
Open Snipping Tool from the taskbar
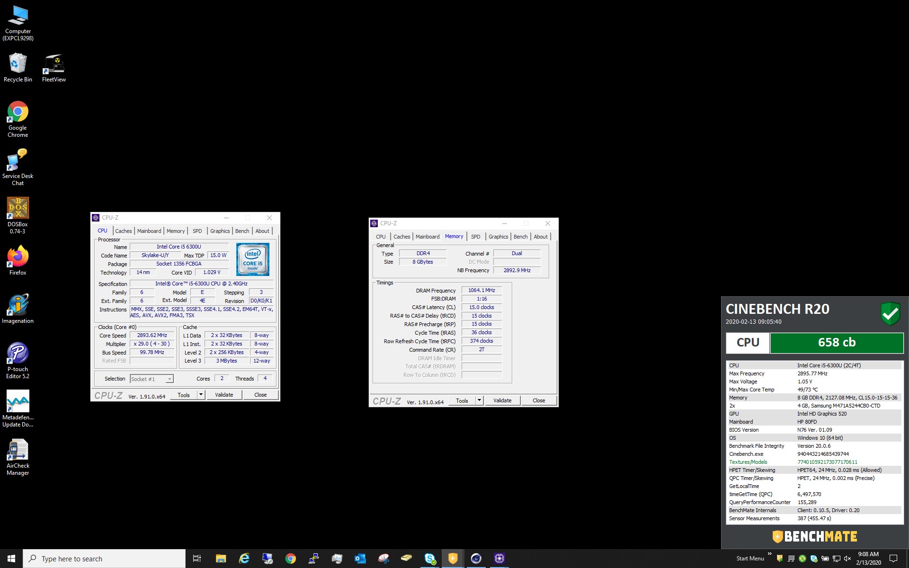[383, 559]
